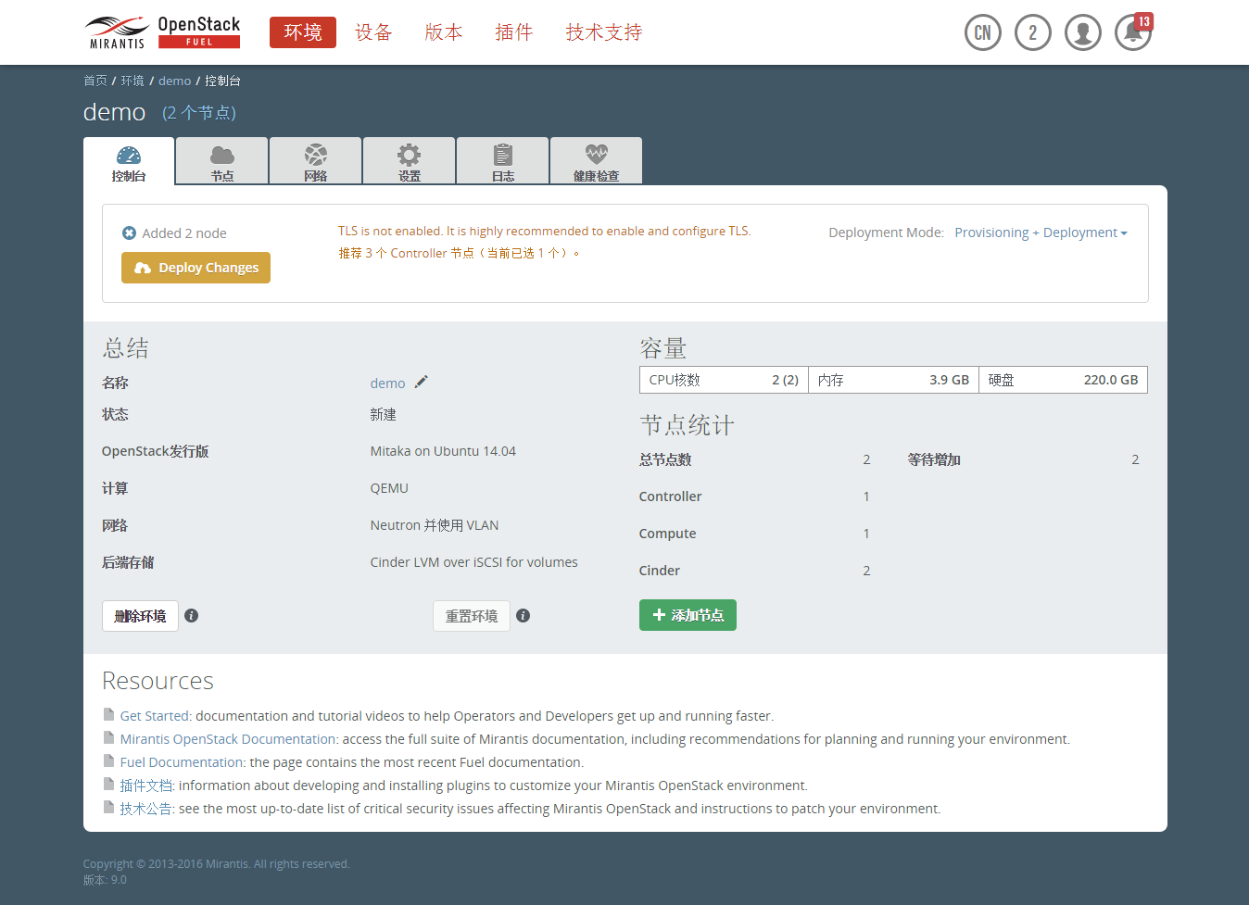Open the 插件 top navigation item

[514, 32]
